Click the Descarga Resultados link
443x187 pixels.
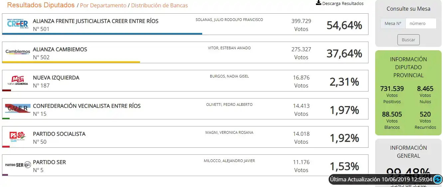pos(343,3)
